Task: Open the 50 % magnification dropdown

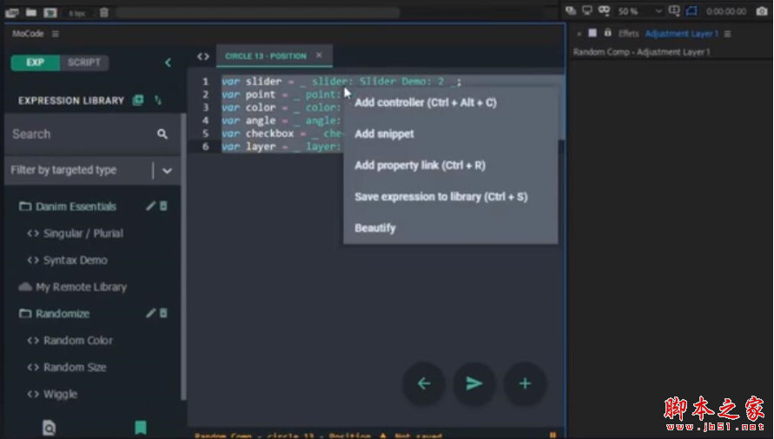Action: (x=639, y=11)
